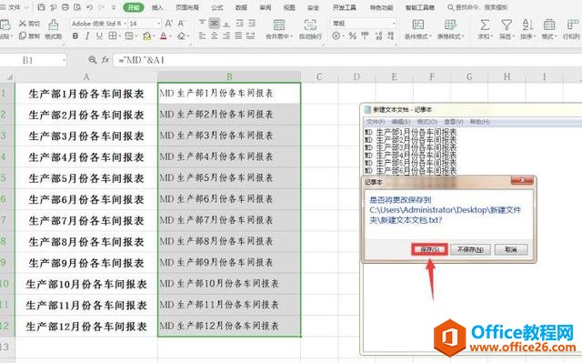Switch to the Formulas (公式) tab
Image resolution: width=582 pixels, height=363 pixels.
217,7
